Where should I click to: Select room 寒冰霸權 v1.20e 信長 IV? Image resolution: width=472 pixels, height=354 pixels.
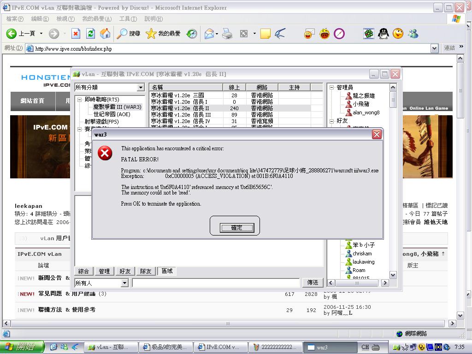230,121
